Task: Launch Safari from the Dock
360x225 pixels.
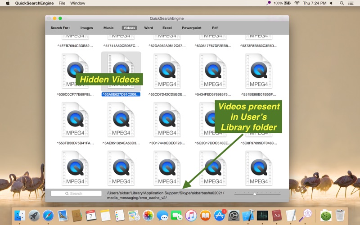Action: [x=48, y=216]
